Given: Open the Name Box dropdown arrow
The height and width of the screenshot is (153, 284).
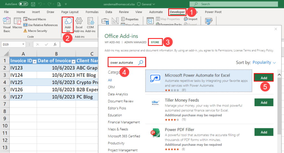Looking at the screenshot, I should pyautogui.click(x=23, y=44).
